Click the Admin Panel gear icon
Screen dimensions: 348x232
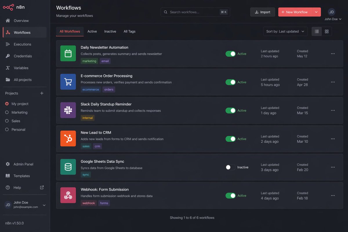coord(8,164)
